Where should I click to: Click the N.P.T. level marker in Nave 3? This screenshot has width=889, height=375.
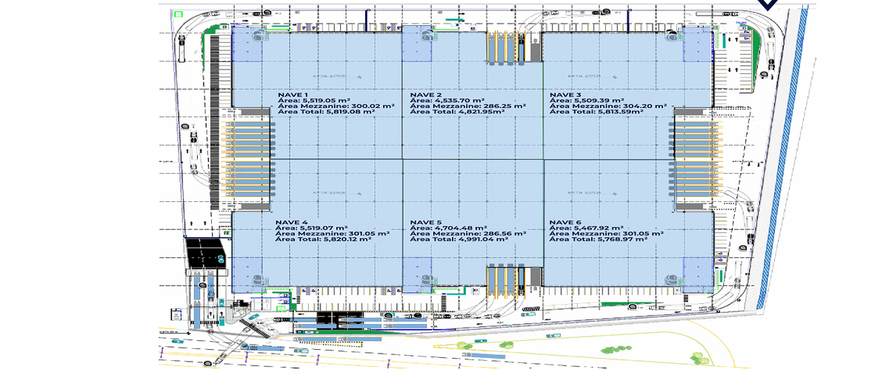pyautogui.click(x=583, y=75)
